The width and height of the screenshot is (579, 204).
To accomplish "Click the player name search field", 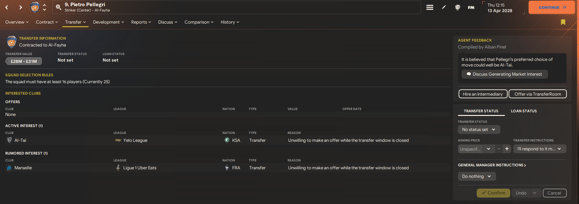I will pos(237,7).
